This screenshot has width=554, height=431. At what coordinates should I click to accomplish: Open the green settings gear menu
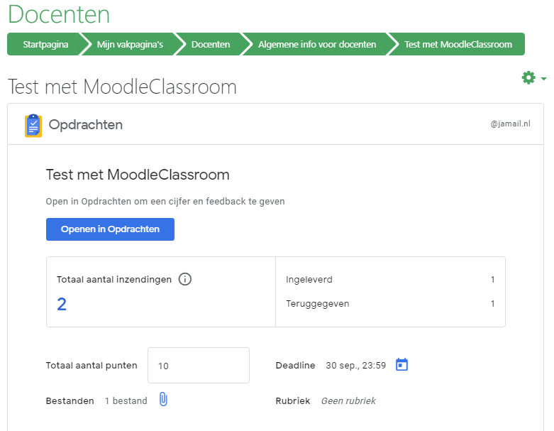coord(528,77)
